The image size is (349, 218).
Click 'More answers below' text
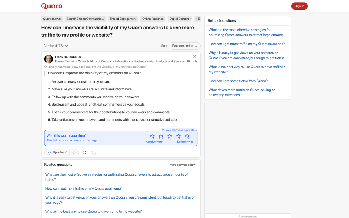tap(183, 165)
